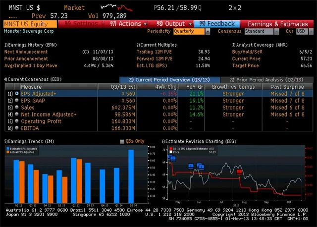
Task: Click the red marker on revision chart
Action: pos(240,171)
